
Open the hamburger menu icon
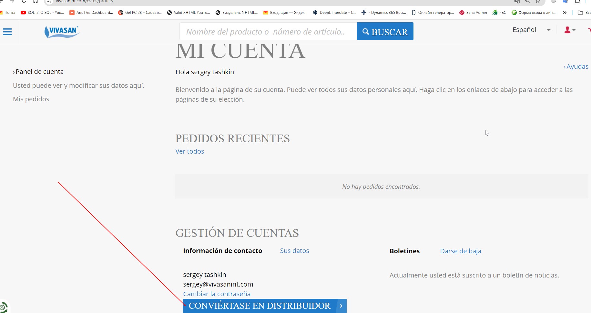[x=7, y=32]
